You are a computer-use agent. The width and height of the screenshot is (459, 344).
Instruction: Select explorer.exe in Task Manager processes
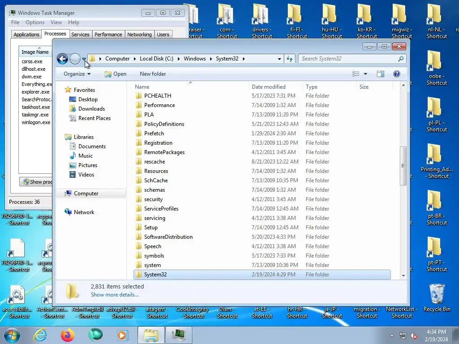point(35,92)
